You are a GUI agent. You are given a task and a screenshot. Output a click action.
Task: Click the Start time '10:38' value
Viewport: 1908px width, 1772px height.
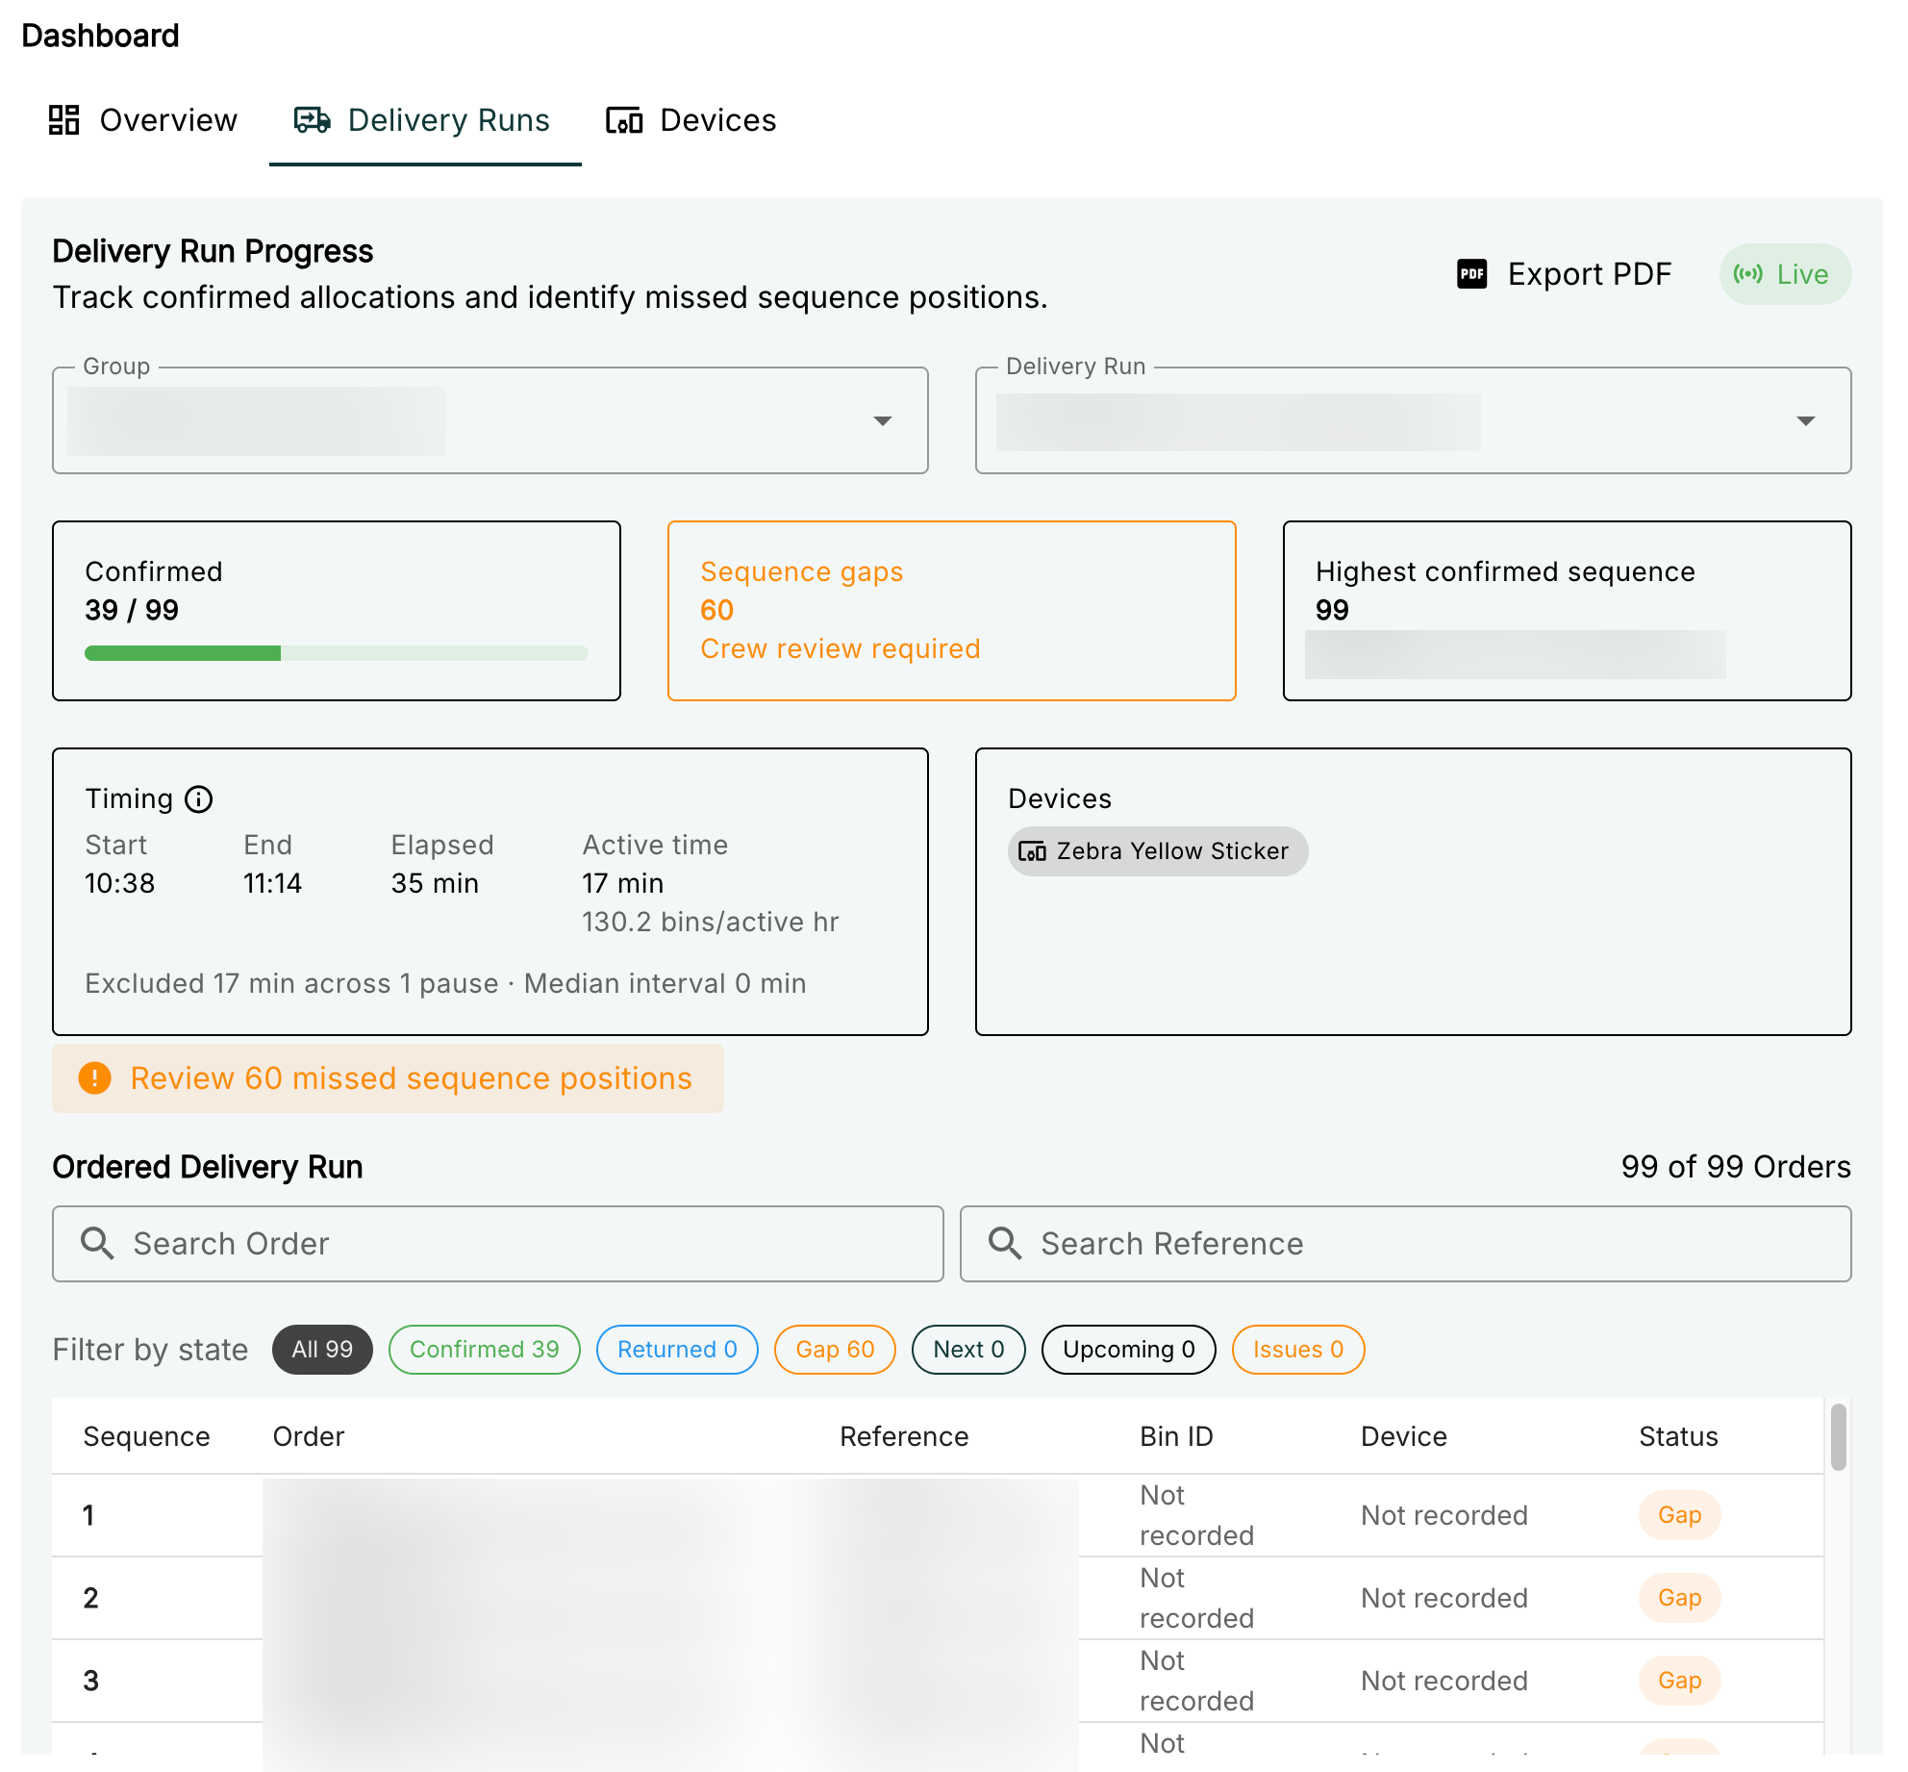coord(120,883)
